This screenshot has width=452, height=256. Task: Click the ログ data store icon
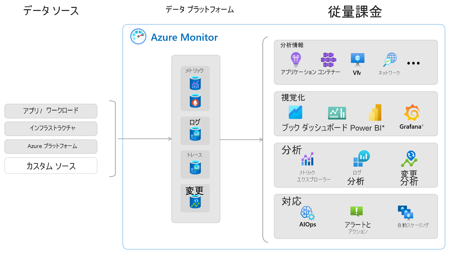[195, 133]
